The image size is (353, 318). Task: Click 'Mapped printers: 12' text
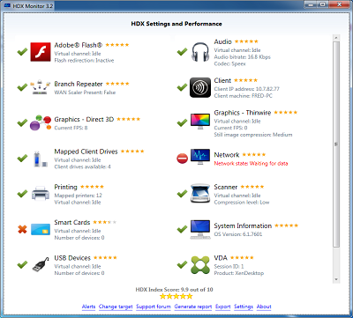(78, 196)
